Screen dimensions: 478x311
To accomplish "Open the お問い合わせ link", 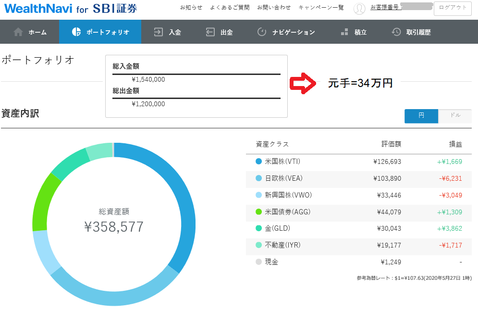I will coord(274,7).
